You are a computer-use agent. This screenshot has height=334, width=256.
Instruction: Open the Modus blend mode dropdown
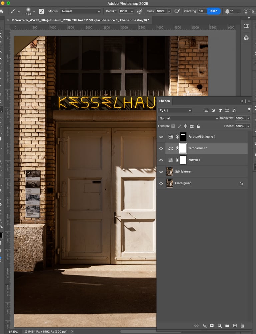(80, 11)
